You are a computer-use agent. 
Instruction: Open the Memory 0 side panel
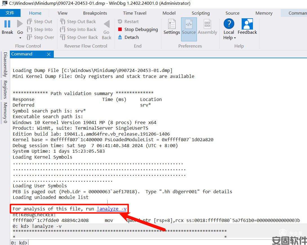click(5, 113)
